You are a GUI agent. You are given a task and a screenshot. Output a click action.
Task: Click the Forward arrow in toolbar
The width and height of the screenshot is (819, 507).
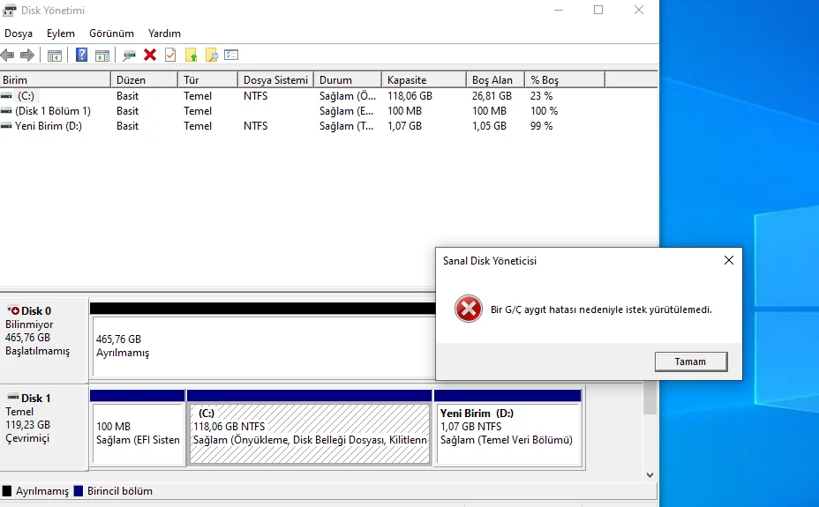[x=27, y=55]
